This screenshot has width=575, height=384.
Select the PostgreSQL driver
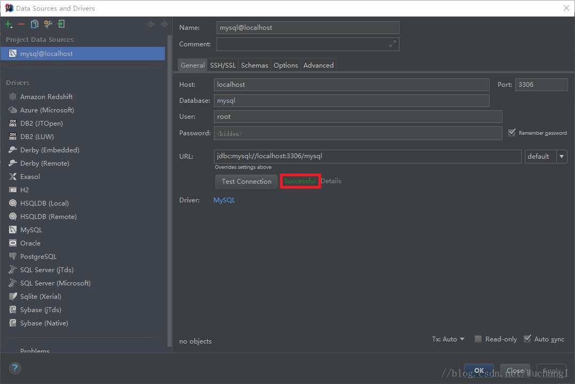38,256
